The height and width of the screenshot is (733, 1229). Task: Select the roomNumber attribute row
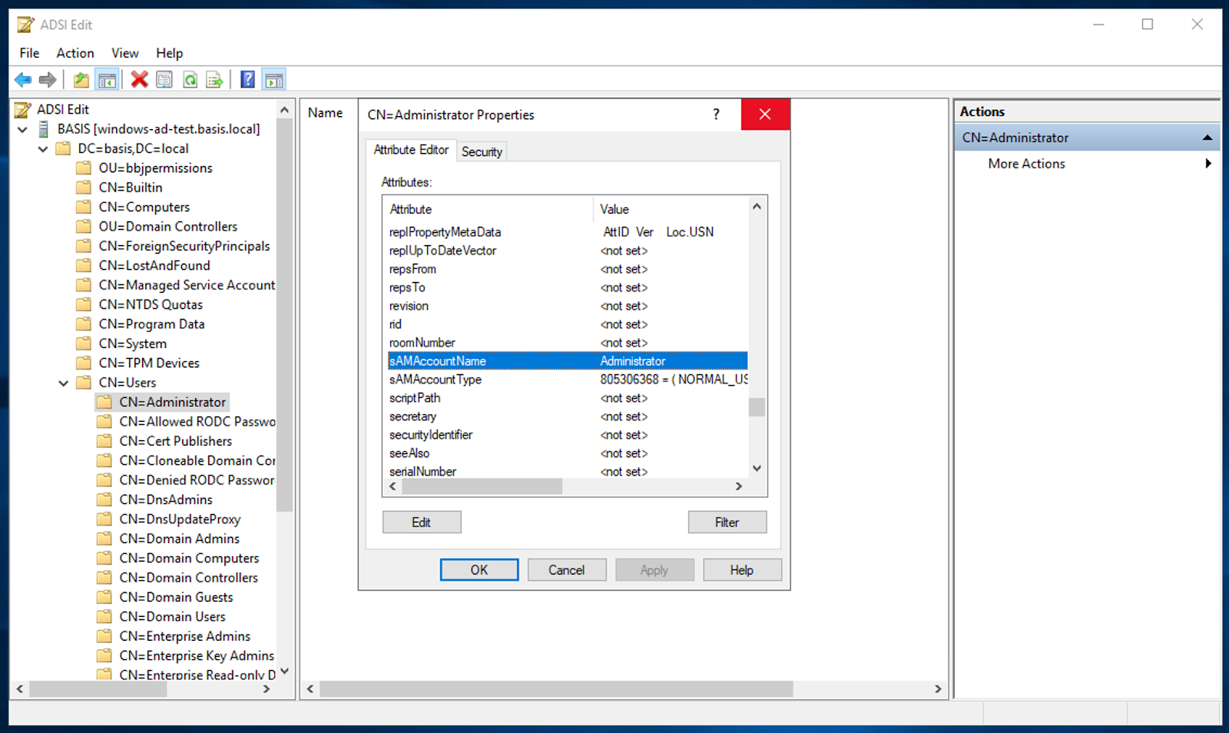[x=568, y=343]
